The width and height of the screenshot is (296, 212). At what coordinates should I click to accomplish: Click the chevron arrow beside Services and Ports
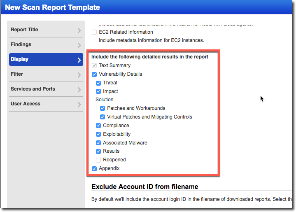point(79,89)
